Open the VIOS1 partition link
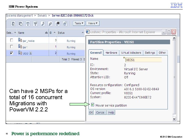Screen dimensions: 185x138 (x=26, y=54)
